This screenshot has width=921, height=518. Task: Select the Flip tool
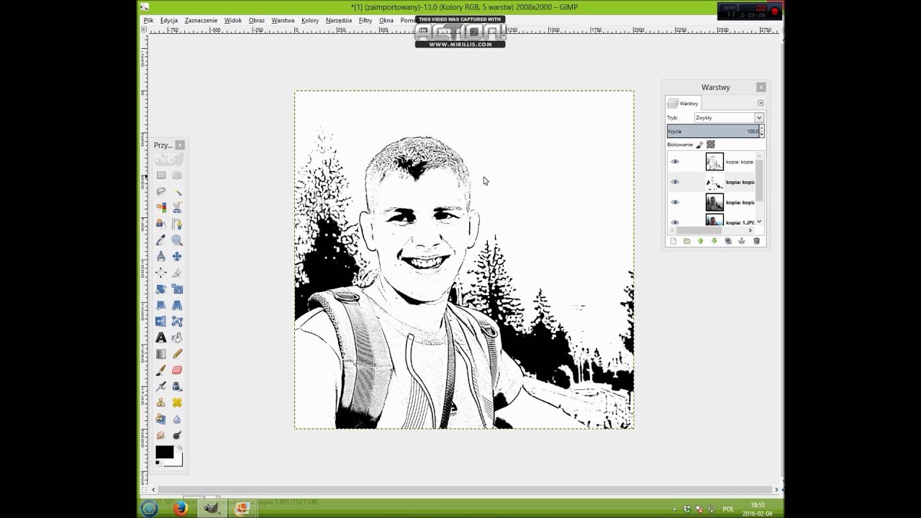(x=161, y=322)
